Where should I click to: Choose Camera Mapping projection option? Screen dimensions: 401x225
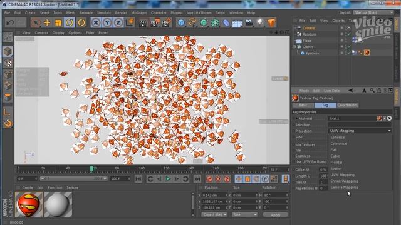(x=344, y=187)
